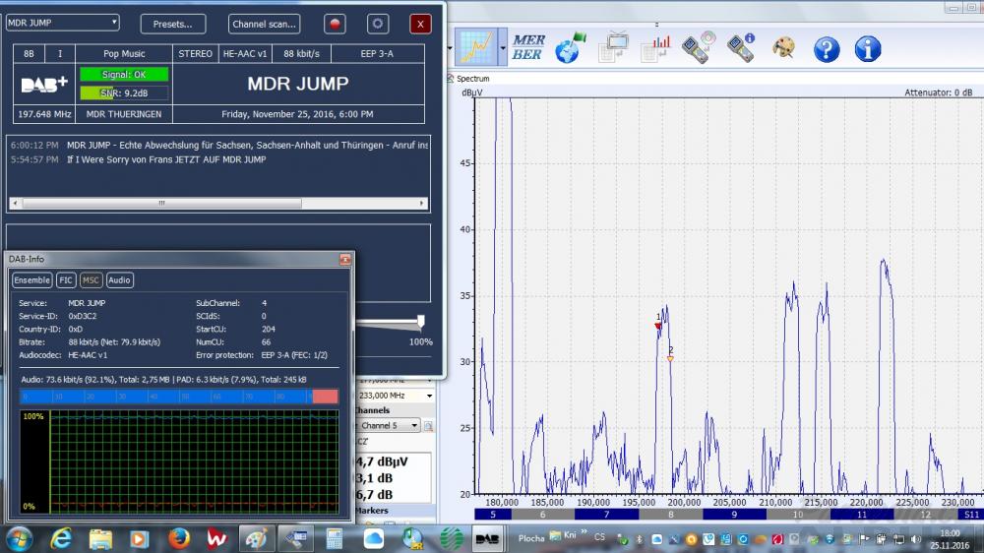Screen dimensions: 984x553
Task: Click the search icon next to Channel 5
Action: point(429,426)
